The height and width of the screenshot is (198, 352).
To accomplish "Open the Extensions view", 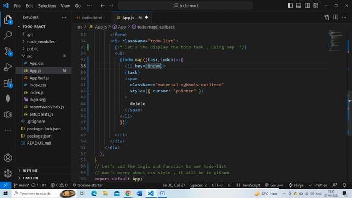I will [x=8, y=83].
